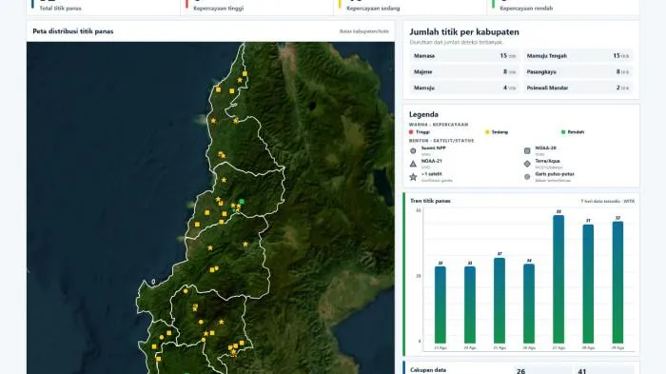
Task: Click the Suomi NPP circle legend icon
Action: (413, 151)
